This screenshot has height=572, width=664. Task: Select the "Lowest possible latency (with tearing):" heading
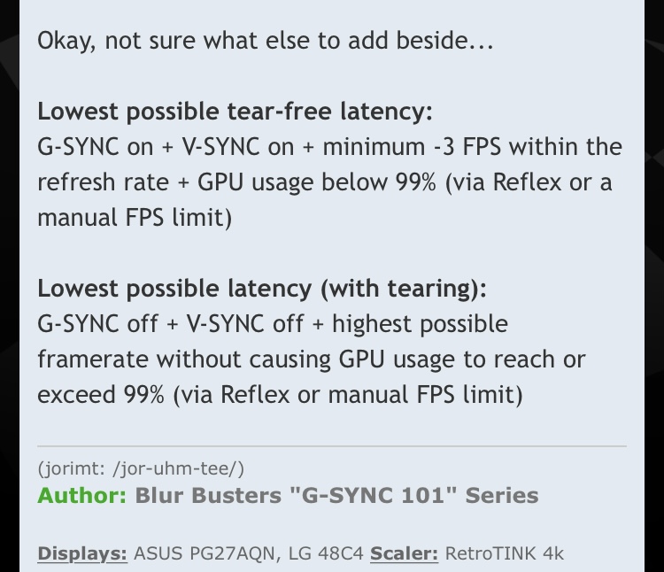point(262,290)
